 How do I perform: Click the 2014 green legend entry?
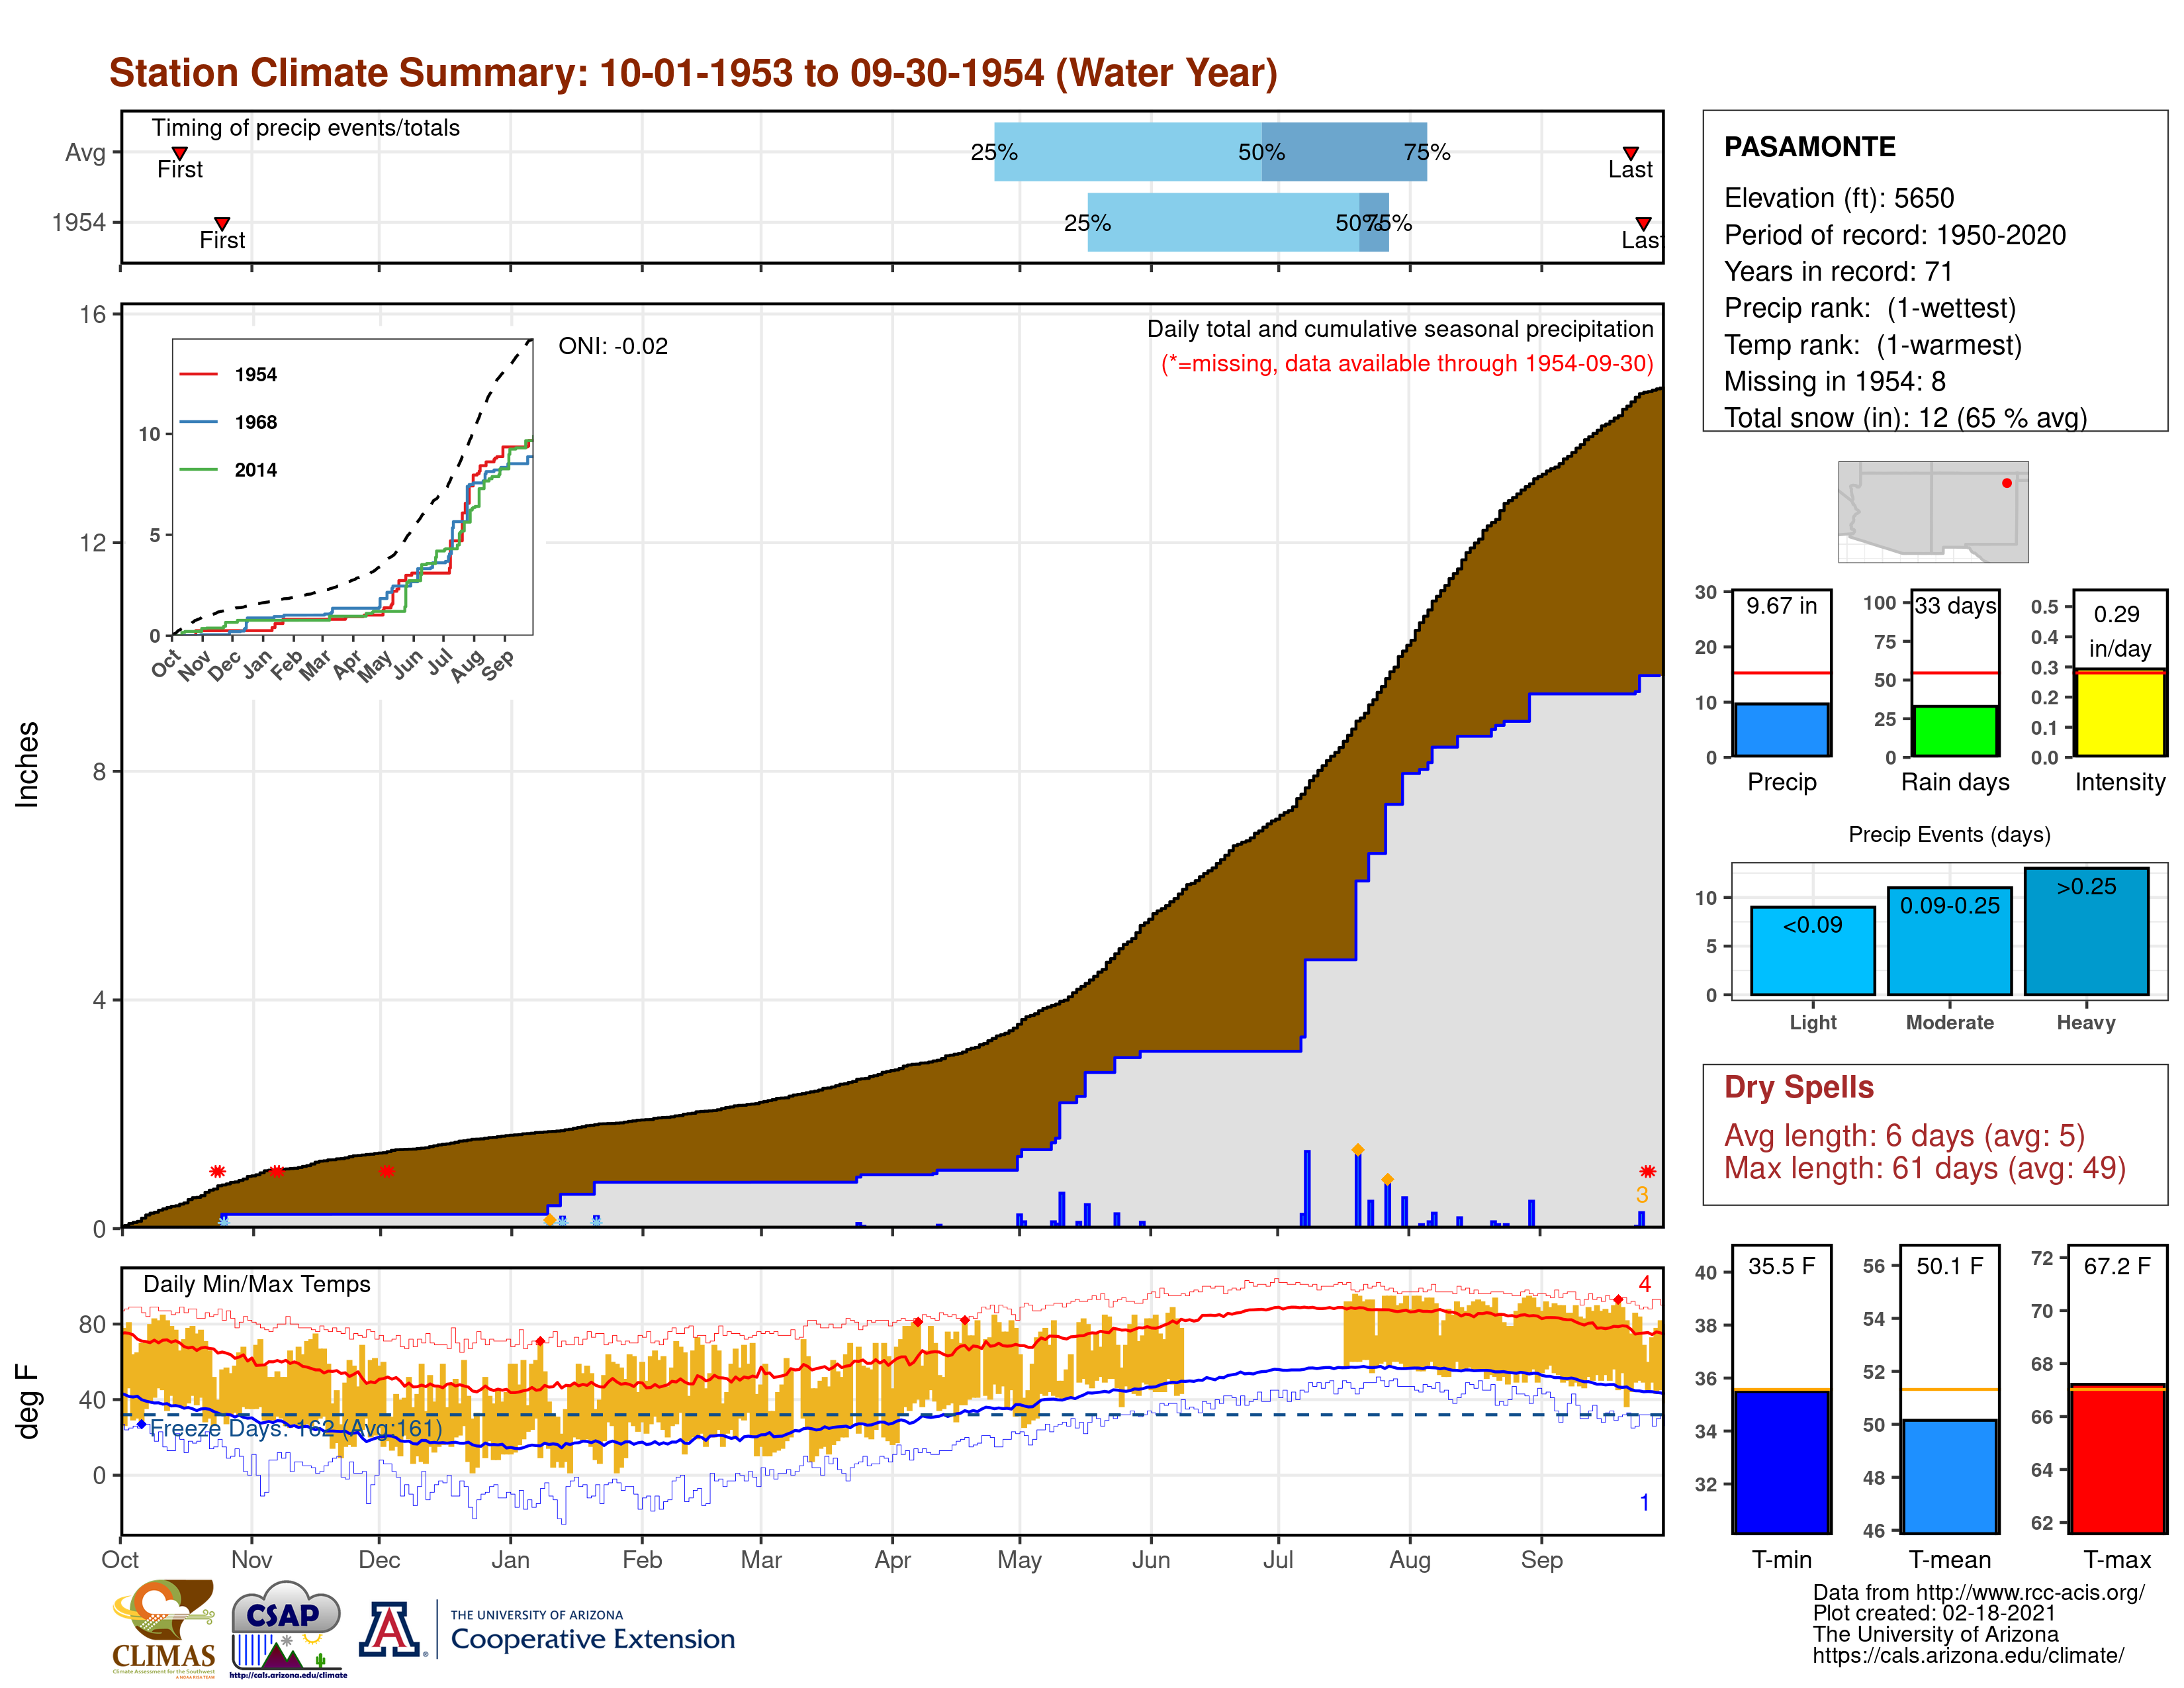228,470
